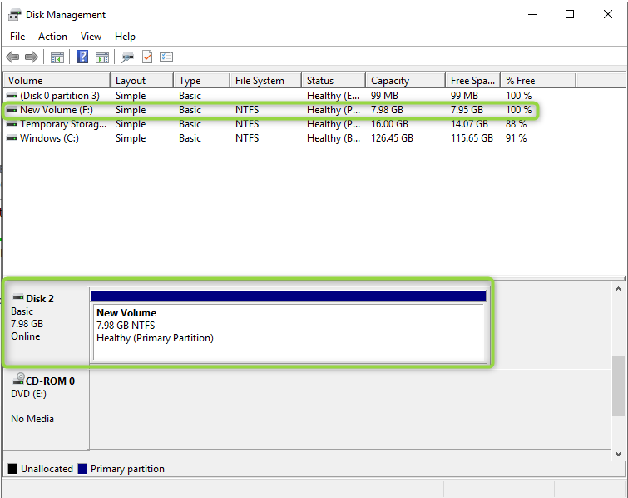The width and height of the screenshot is (628, 498).
Task: Select the New Volume 7.98 GB NTFS partition block
Action: [289, 332]
